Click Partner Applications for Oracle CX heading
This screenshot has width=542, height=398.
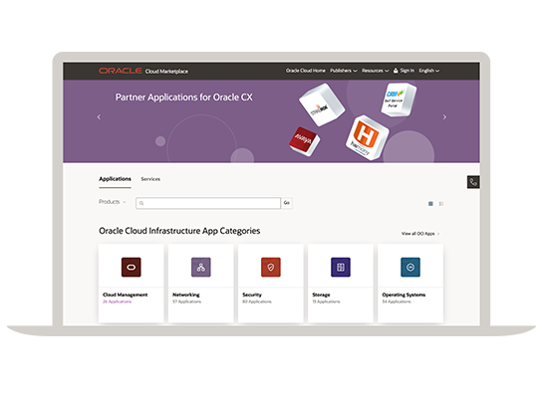184,98
